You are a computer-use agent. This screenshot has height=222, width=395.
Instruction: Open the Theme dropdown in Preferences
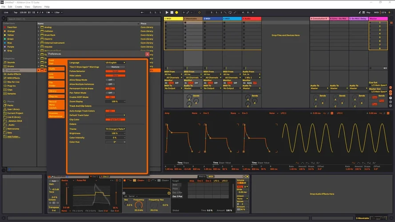pyautogui.click(x=115, y=129)
